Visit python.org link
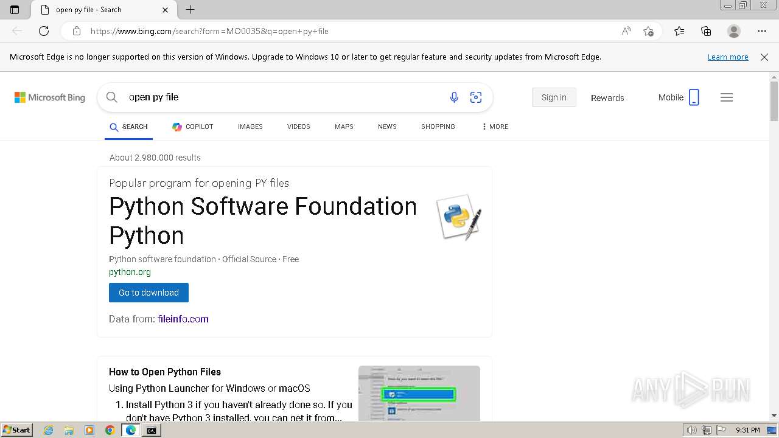The image size is (779, 438). point(130,272)
